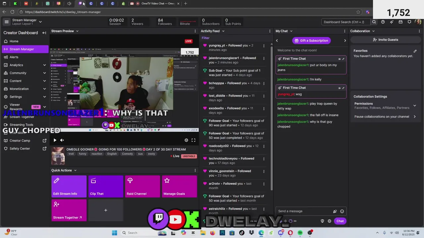Add a new quick action tile
Image resolution: width=424 pixels, height=238 pixels.
click(106, 210)
